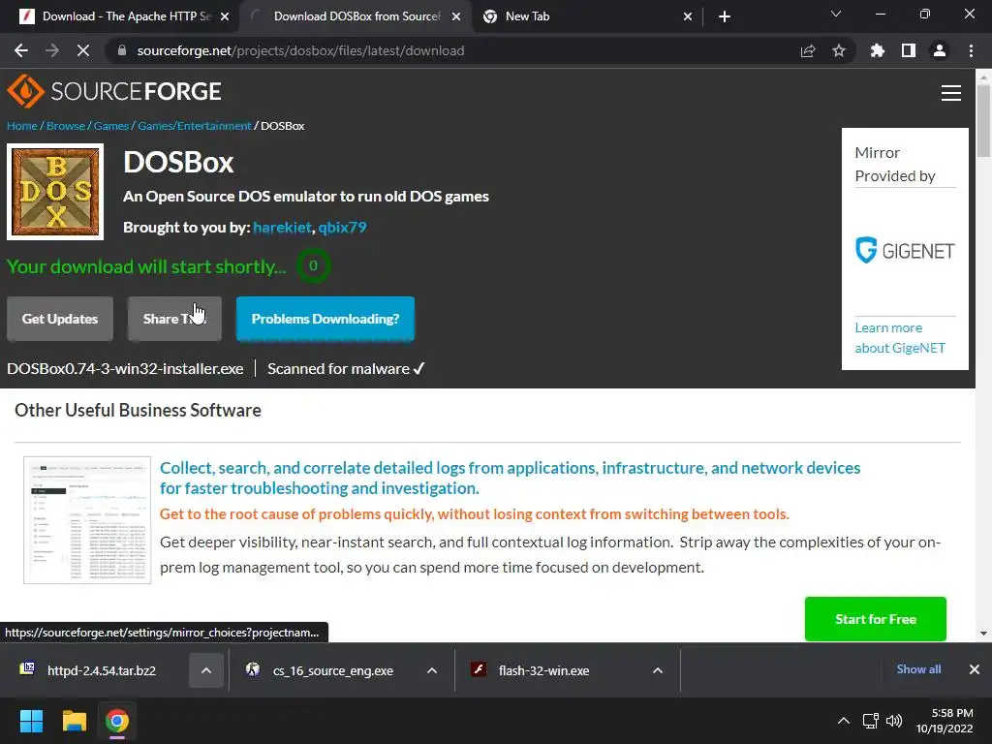This screenshot has width=992, height=744.
Task: Close the Download DOSBox tab
Action: 456,16
